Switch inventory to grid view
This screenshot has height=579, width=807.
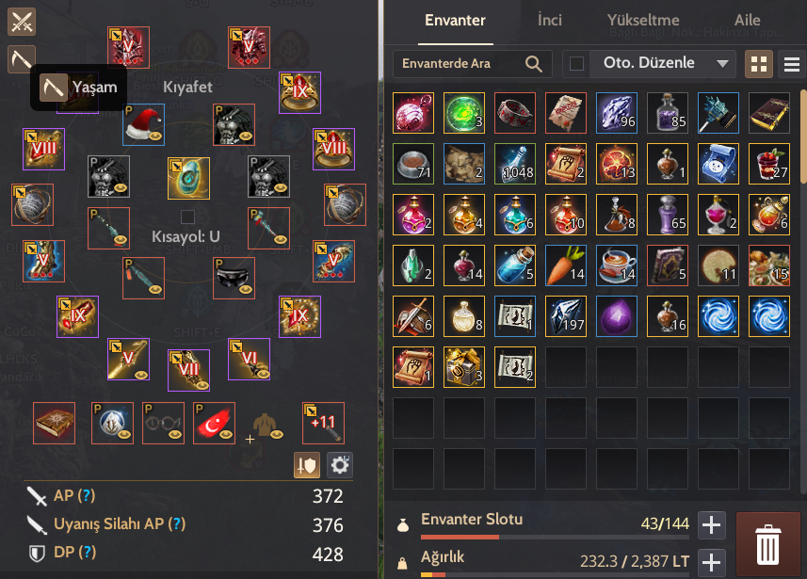[759, 64]
